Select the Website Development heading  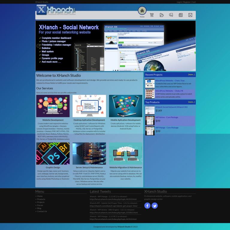[53, 120]
